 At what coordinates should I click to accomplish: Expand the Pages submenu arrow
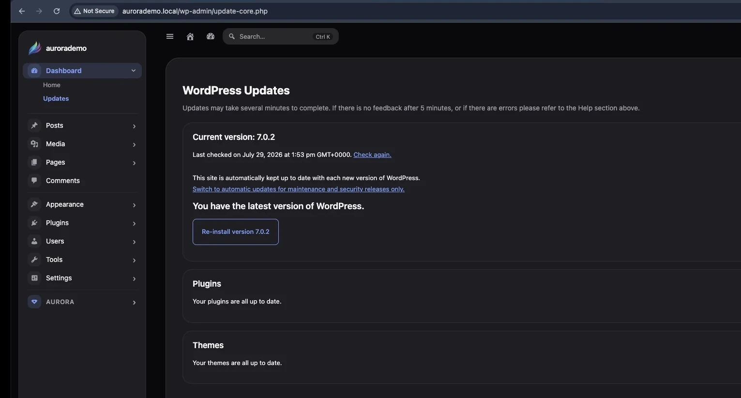(x=134, y=163)
